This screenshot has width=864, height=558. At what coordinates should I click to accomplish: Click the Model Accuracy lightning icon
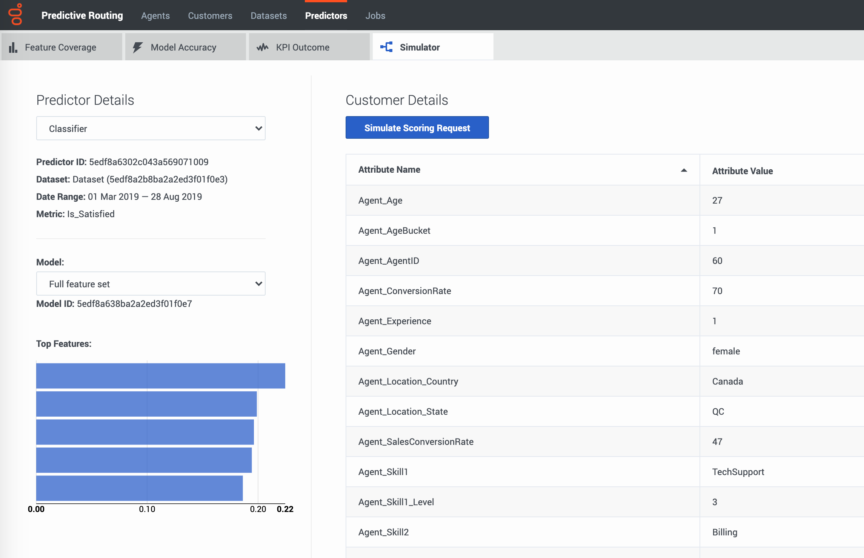point(137,47)
